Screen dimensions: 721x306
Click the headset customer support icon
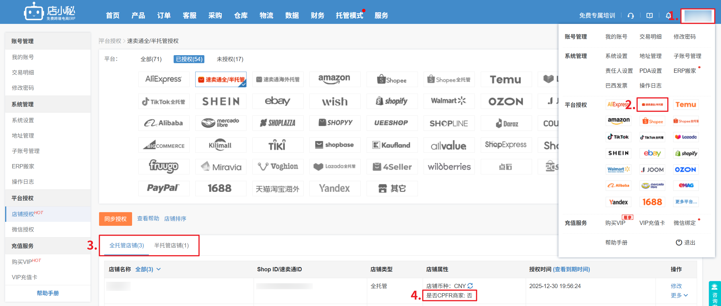(630, 16)
